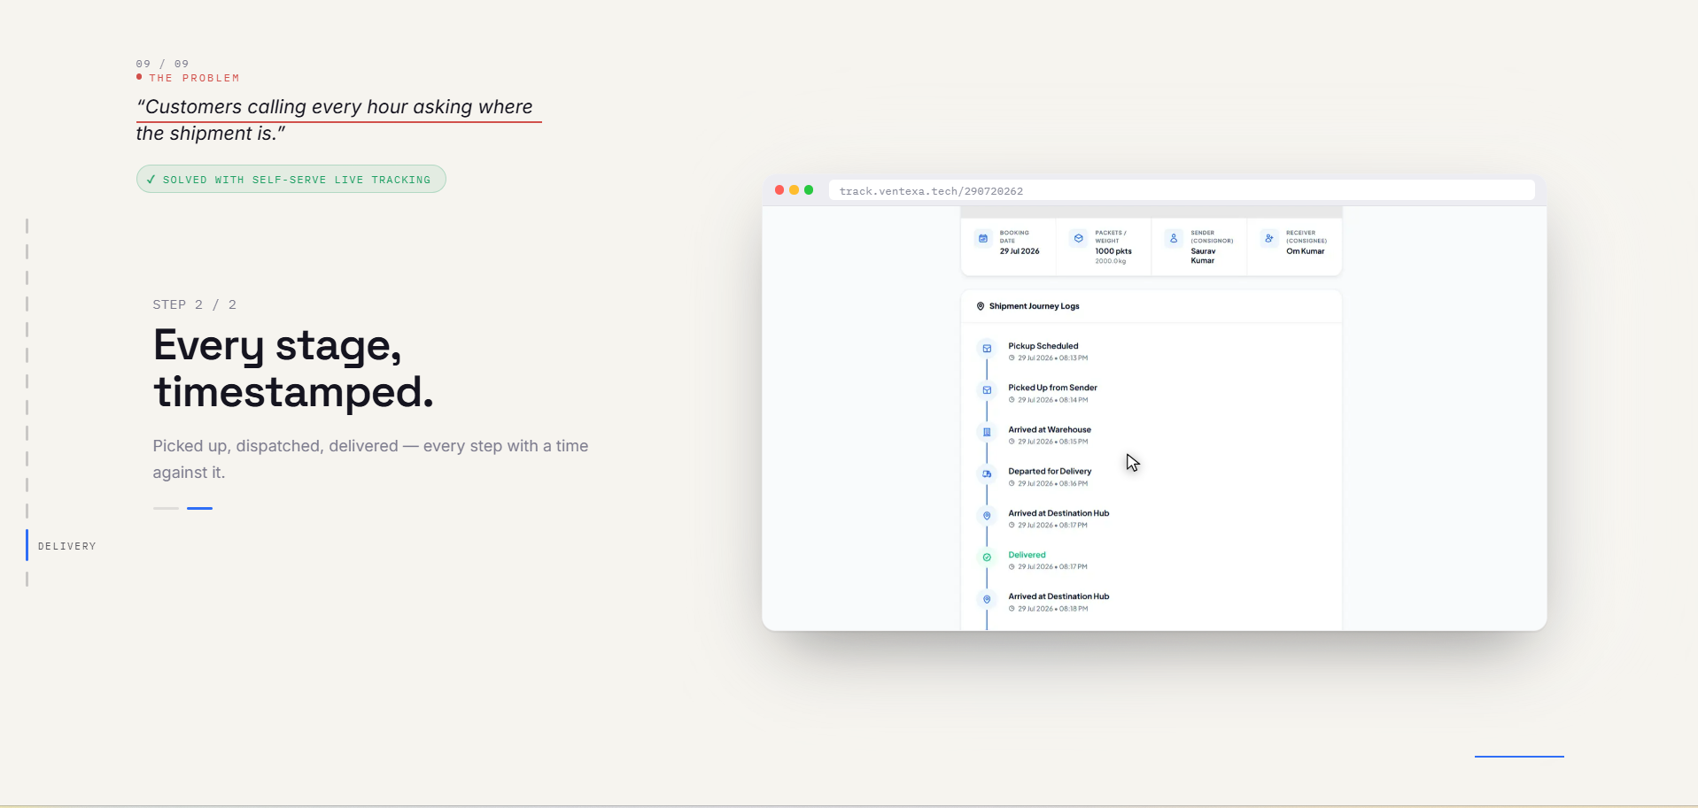Screen dimensions: 1698x808
Task: Click the "Pickup Scheduled" log entry text
Action: pyautogui.click(x=1043, y=346)
